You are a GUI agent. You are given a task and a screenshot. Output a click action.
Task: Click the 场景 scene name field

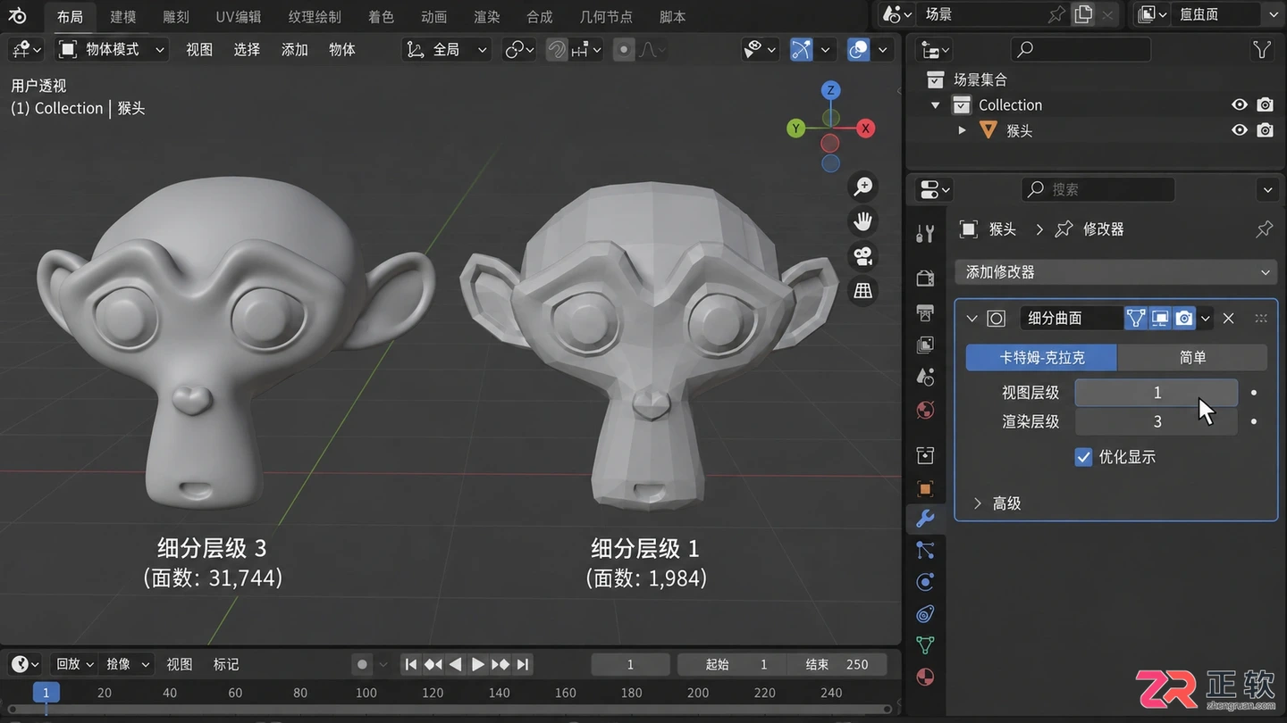click(x=979, y=14)
